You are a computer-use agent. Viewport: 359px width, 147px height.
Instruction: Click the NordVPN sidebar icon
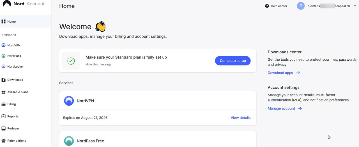pos(4,45)
